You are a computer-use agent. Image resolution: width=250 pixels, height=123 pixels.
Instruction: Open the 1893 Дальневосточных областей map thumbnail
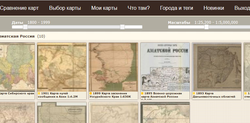217,67
